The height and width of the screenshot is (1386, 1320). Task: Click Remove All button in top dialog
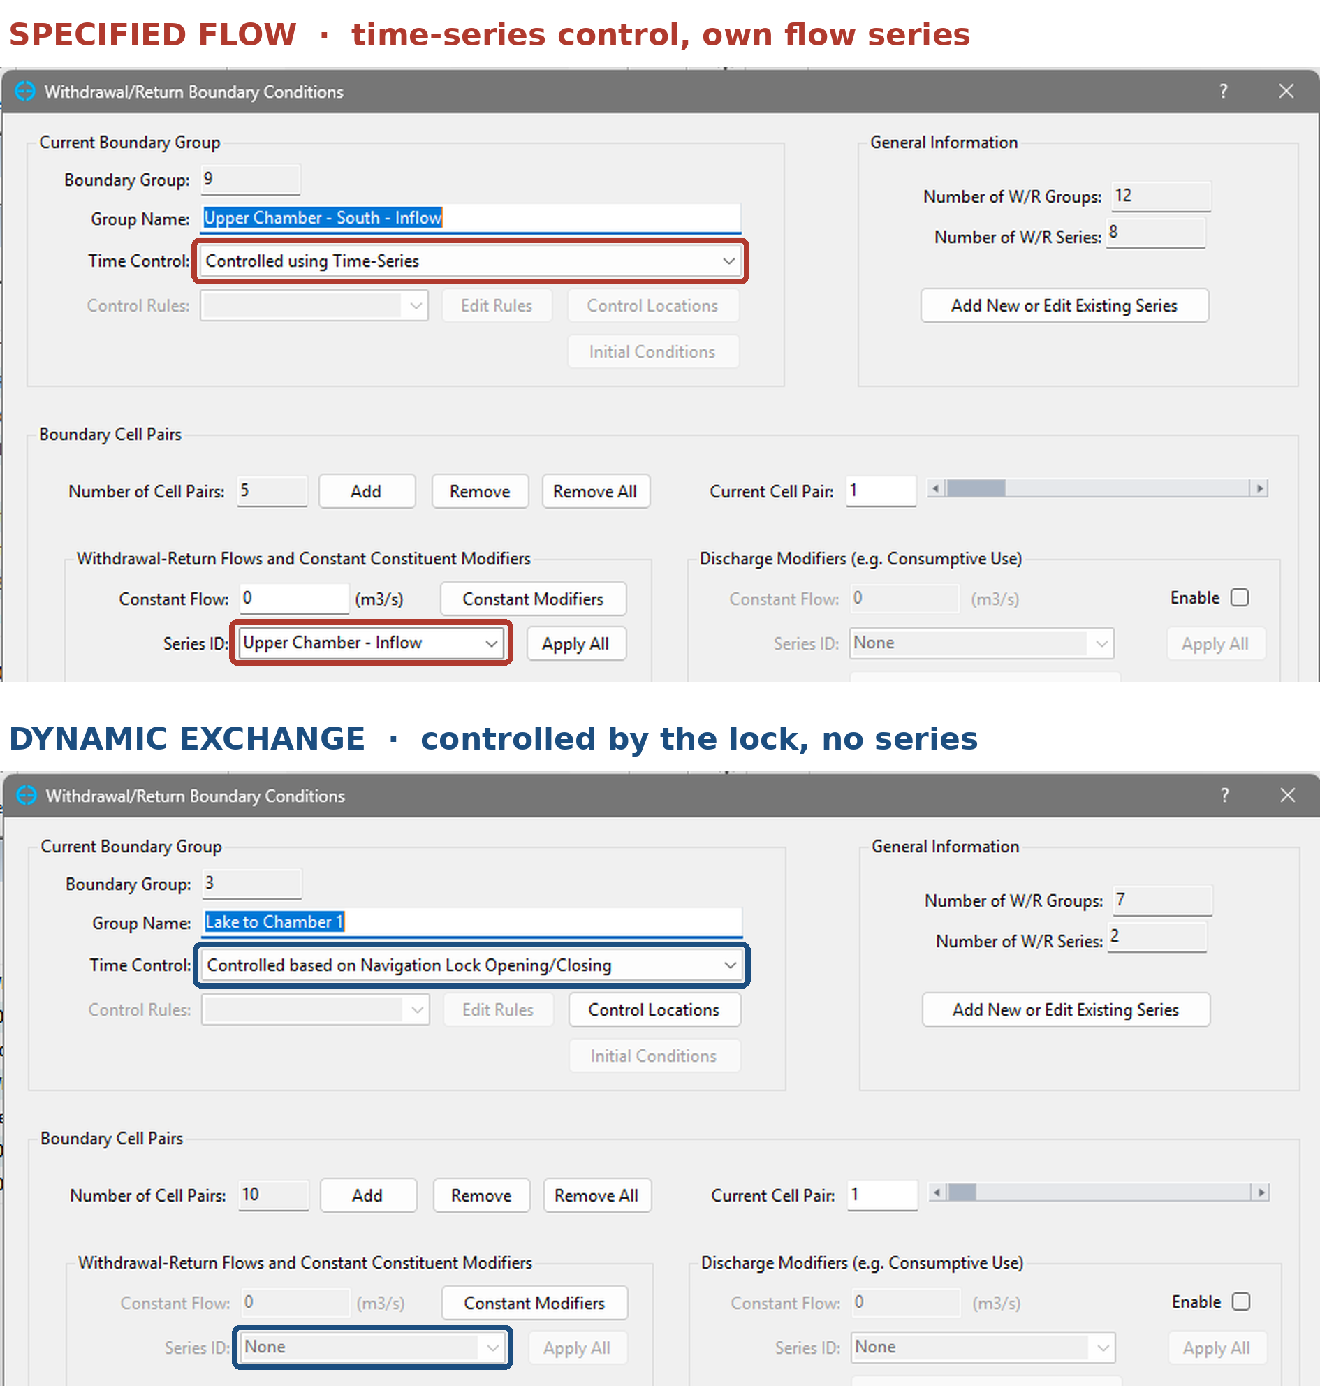pyautogui.click(x=595, y=491)
